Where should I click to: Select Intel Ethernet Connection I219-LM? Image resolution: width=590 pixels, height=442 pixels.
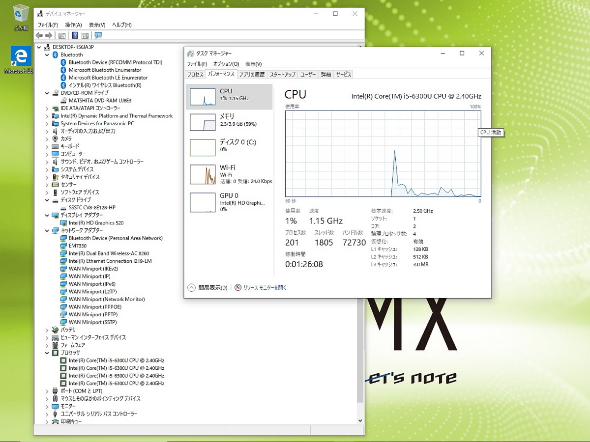(110, 261)
